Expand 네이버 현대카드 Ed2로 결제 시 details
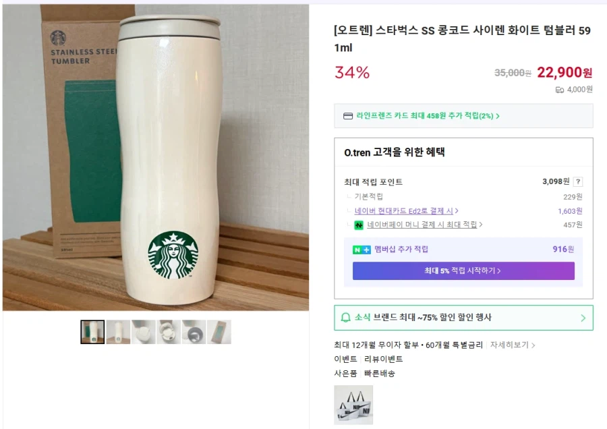This screenshot has height=429, width=607. coord(456,211)
